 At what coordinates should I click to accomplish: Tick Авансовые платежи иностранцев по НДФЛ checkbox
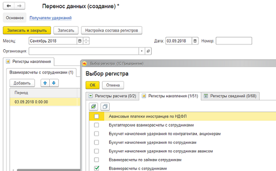(96, 117)
